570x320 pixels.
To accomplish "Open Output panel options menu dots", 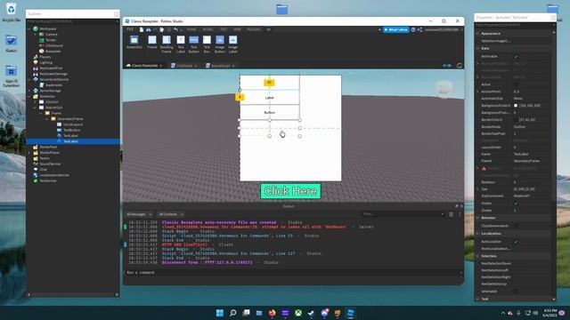I will tap(460, 214).
